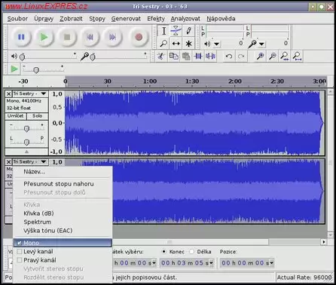Solo the first track

(38, 116)
